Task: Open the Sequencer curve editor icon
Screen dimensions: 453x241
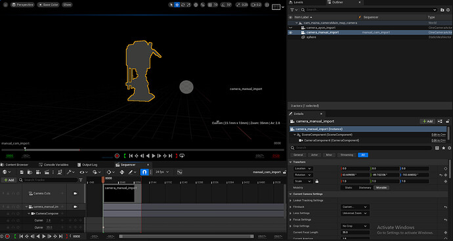Action: (179, 172)
